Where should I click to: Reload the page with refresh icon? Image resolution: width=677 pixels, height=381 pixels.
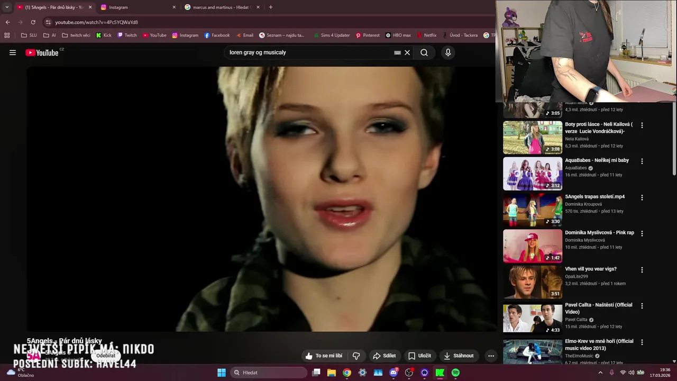pyautogui.click(x=33, y=22)
